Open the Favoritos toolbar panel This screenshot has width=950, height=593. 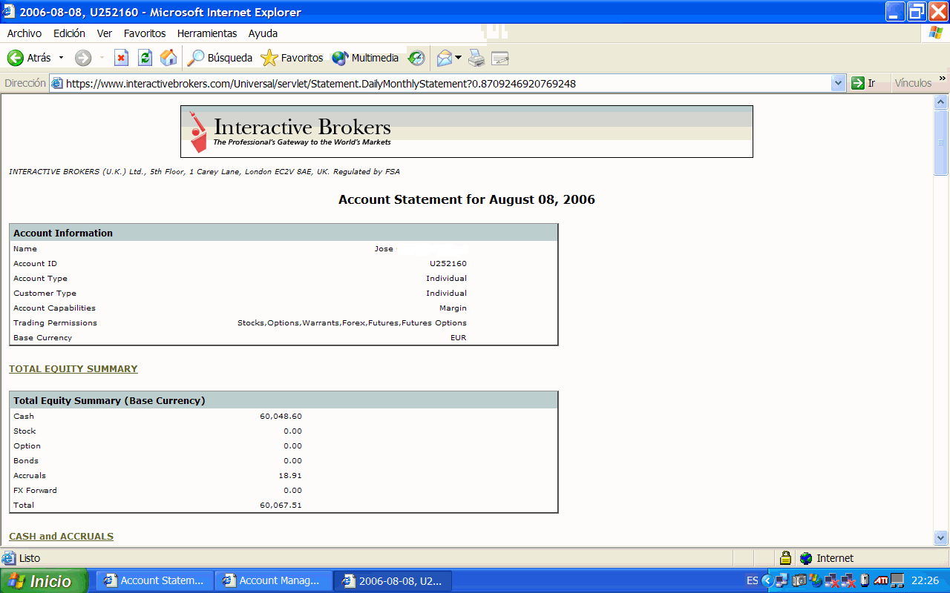[x=292, y=58]
